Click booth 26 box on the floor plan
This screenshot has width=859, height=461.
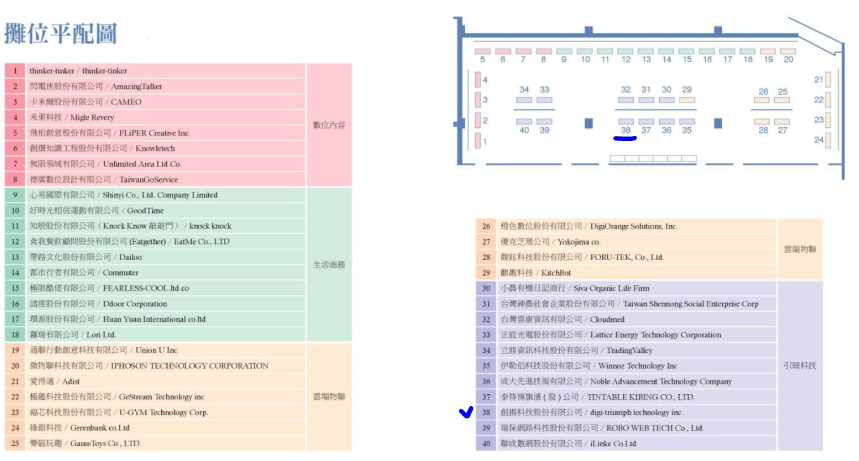pos(761,100)
